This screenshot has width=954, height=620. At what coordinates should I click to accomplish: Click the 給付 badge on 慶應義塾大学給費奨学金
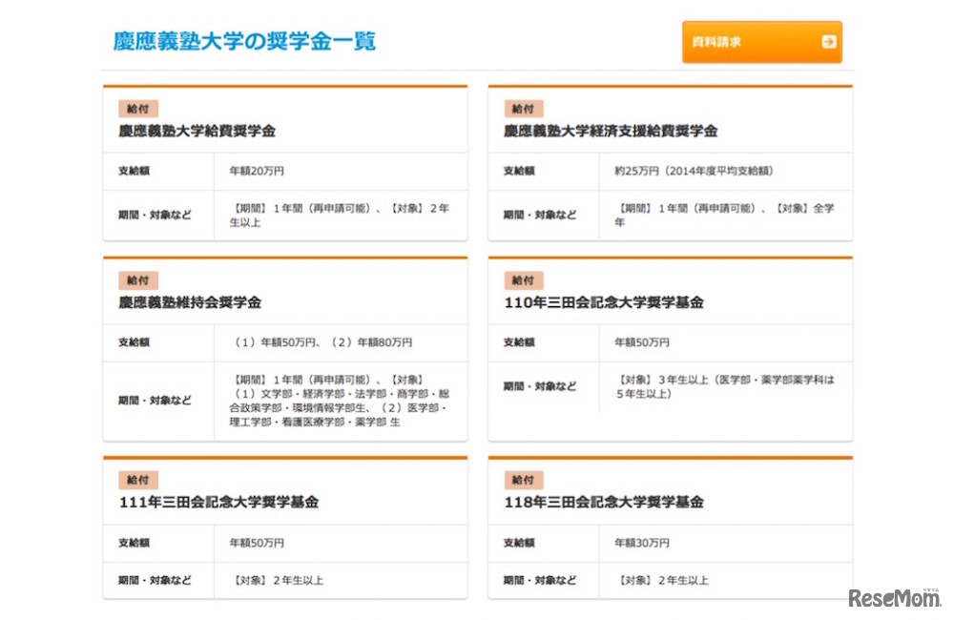click(136, 109)
